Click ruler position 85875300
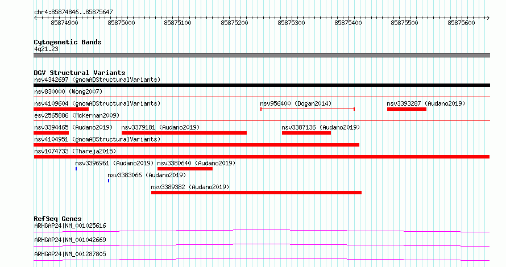The width and height of the screenshot is (506, 267). [x=292, y=23]
